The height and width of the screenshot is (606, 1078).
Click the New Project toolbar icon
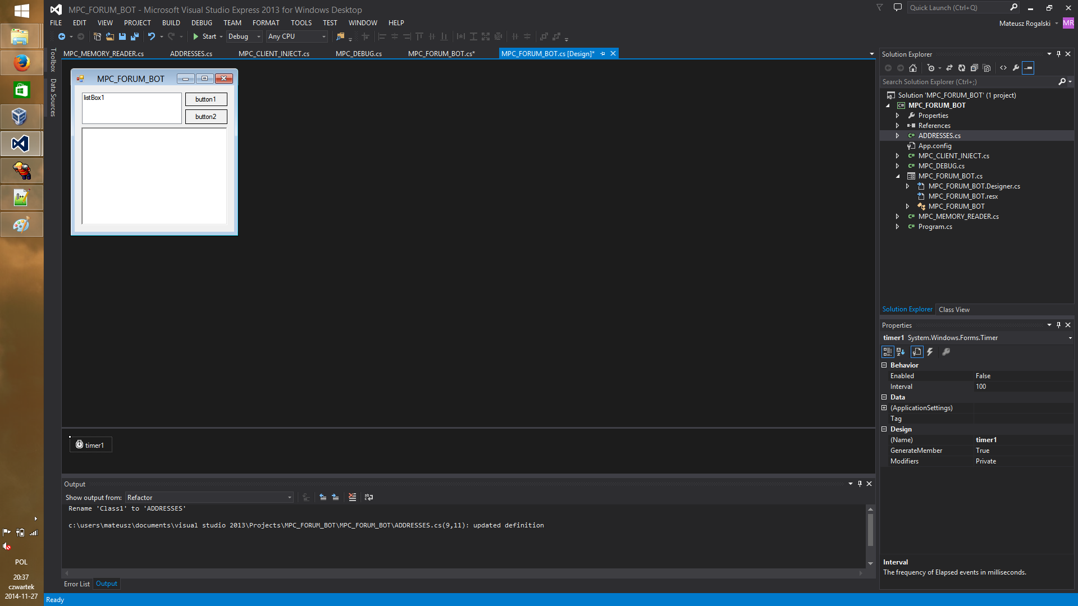point(97,36)
